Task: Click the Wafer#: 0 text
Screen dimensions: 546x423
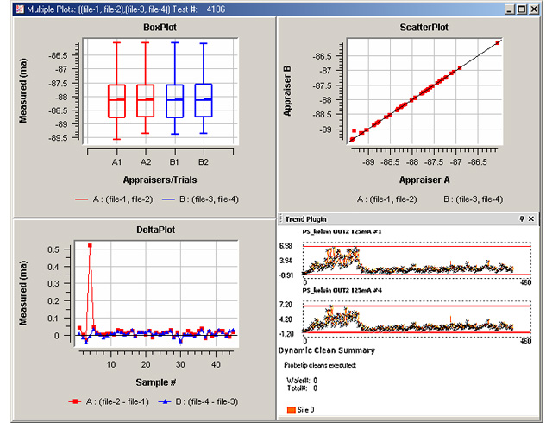Action: pyautogui.click(x=302, y=381)
